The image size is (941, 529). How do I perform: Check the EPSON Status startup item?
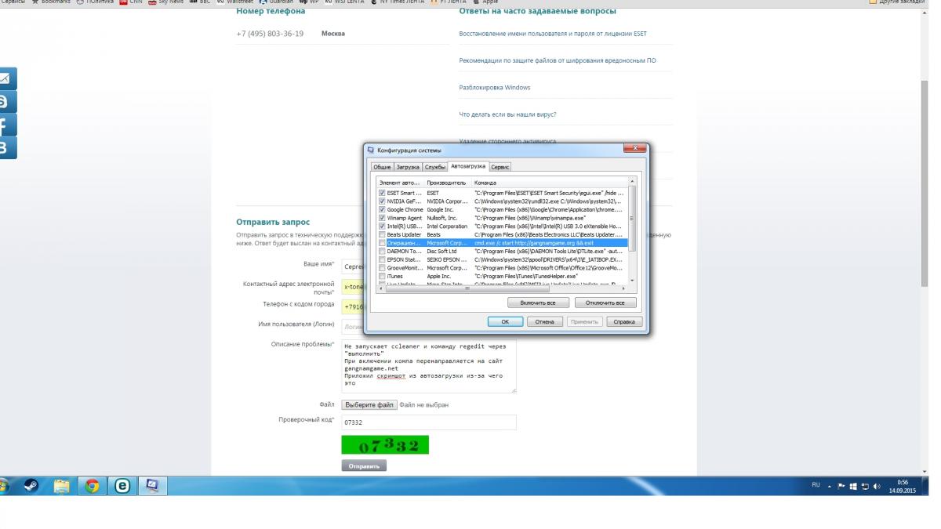(x=382, y=259)
